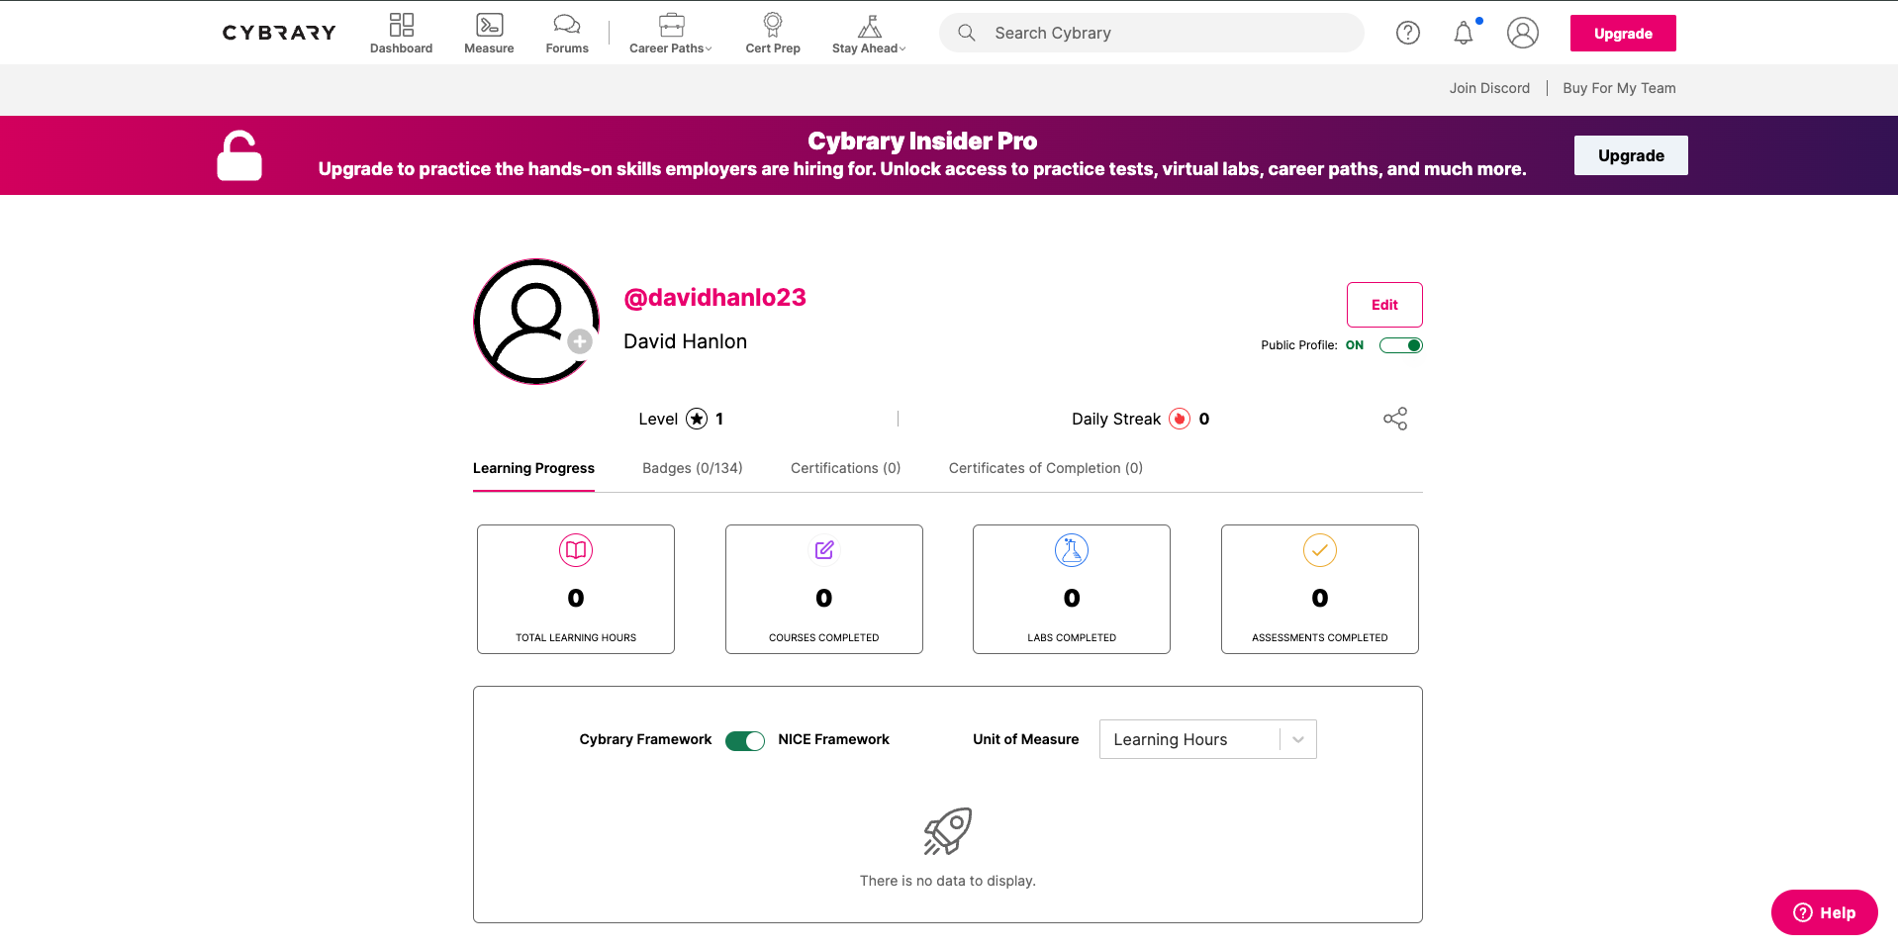Open the account user icon in header
Image resolution: width=1898 pixels, height=949 pixels.
tap(1523, 33)
